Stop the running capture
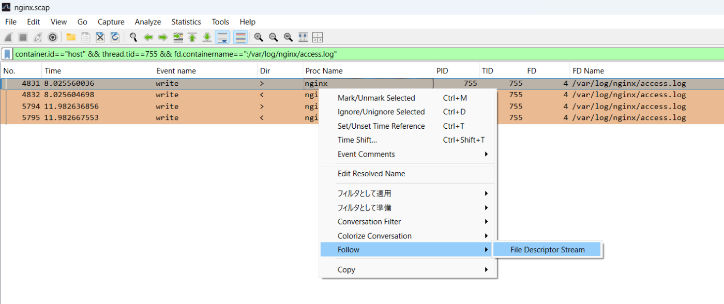 click(x=23, y=37)
